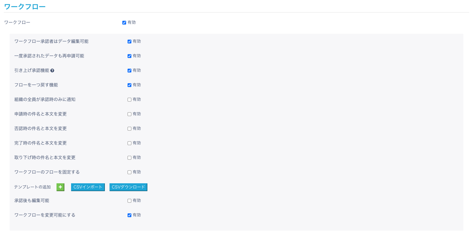Check 申請時の件名と本文を変更 option
This screenshot has height=235, width=473.
pyautogui.click(x=129, y=114)
